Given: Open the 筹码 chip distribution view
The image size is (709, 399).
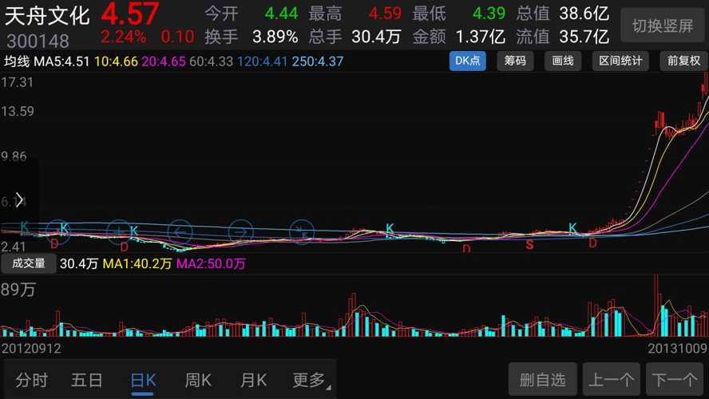Looking at the screenshot, I should [516, 61].
